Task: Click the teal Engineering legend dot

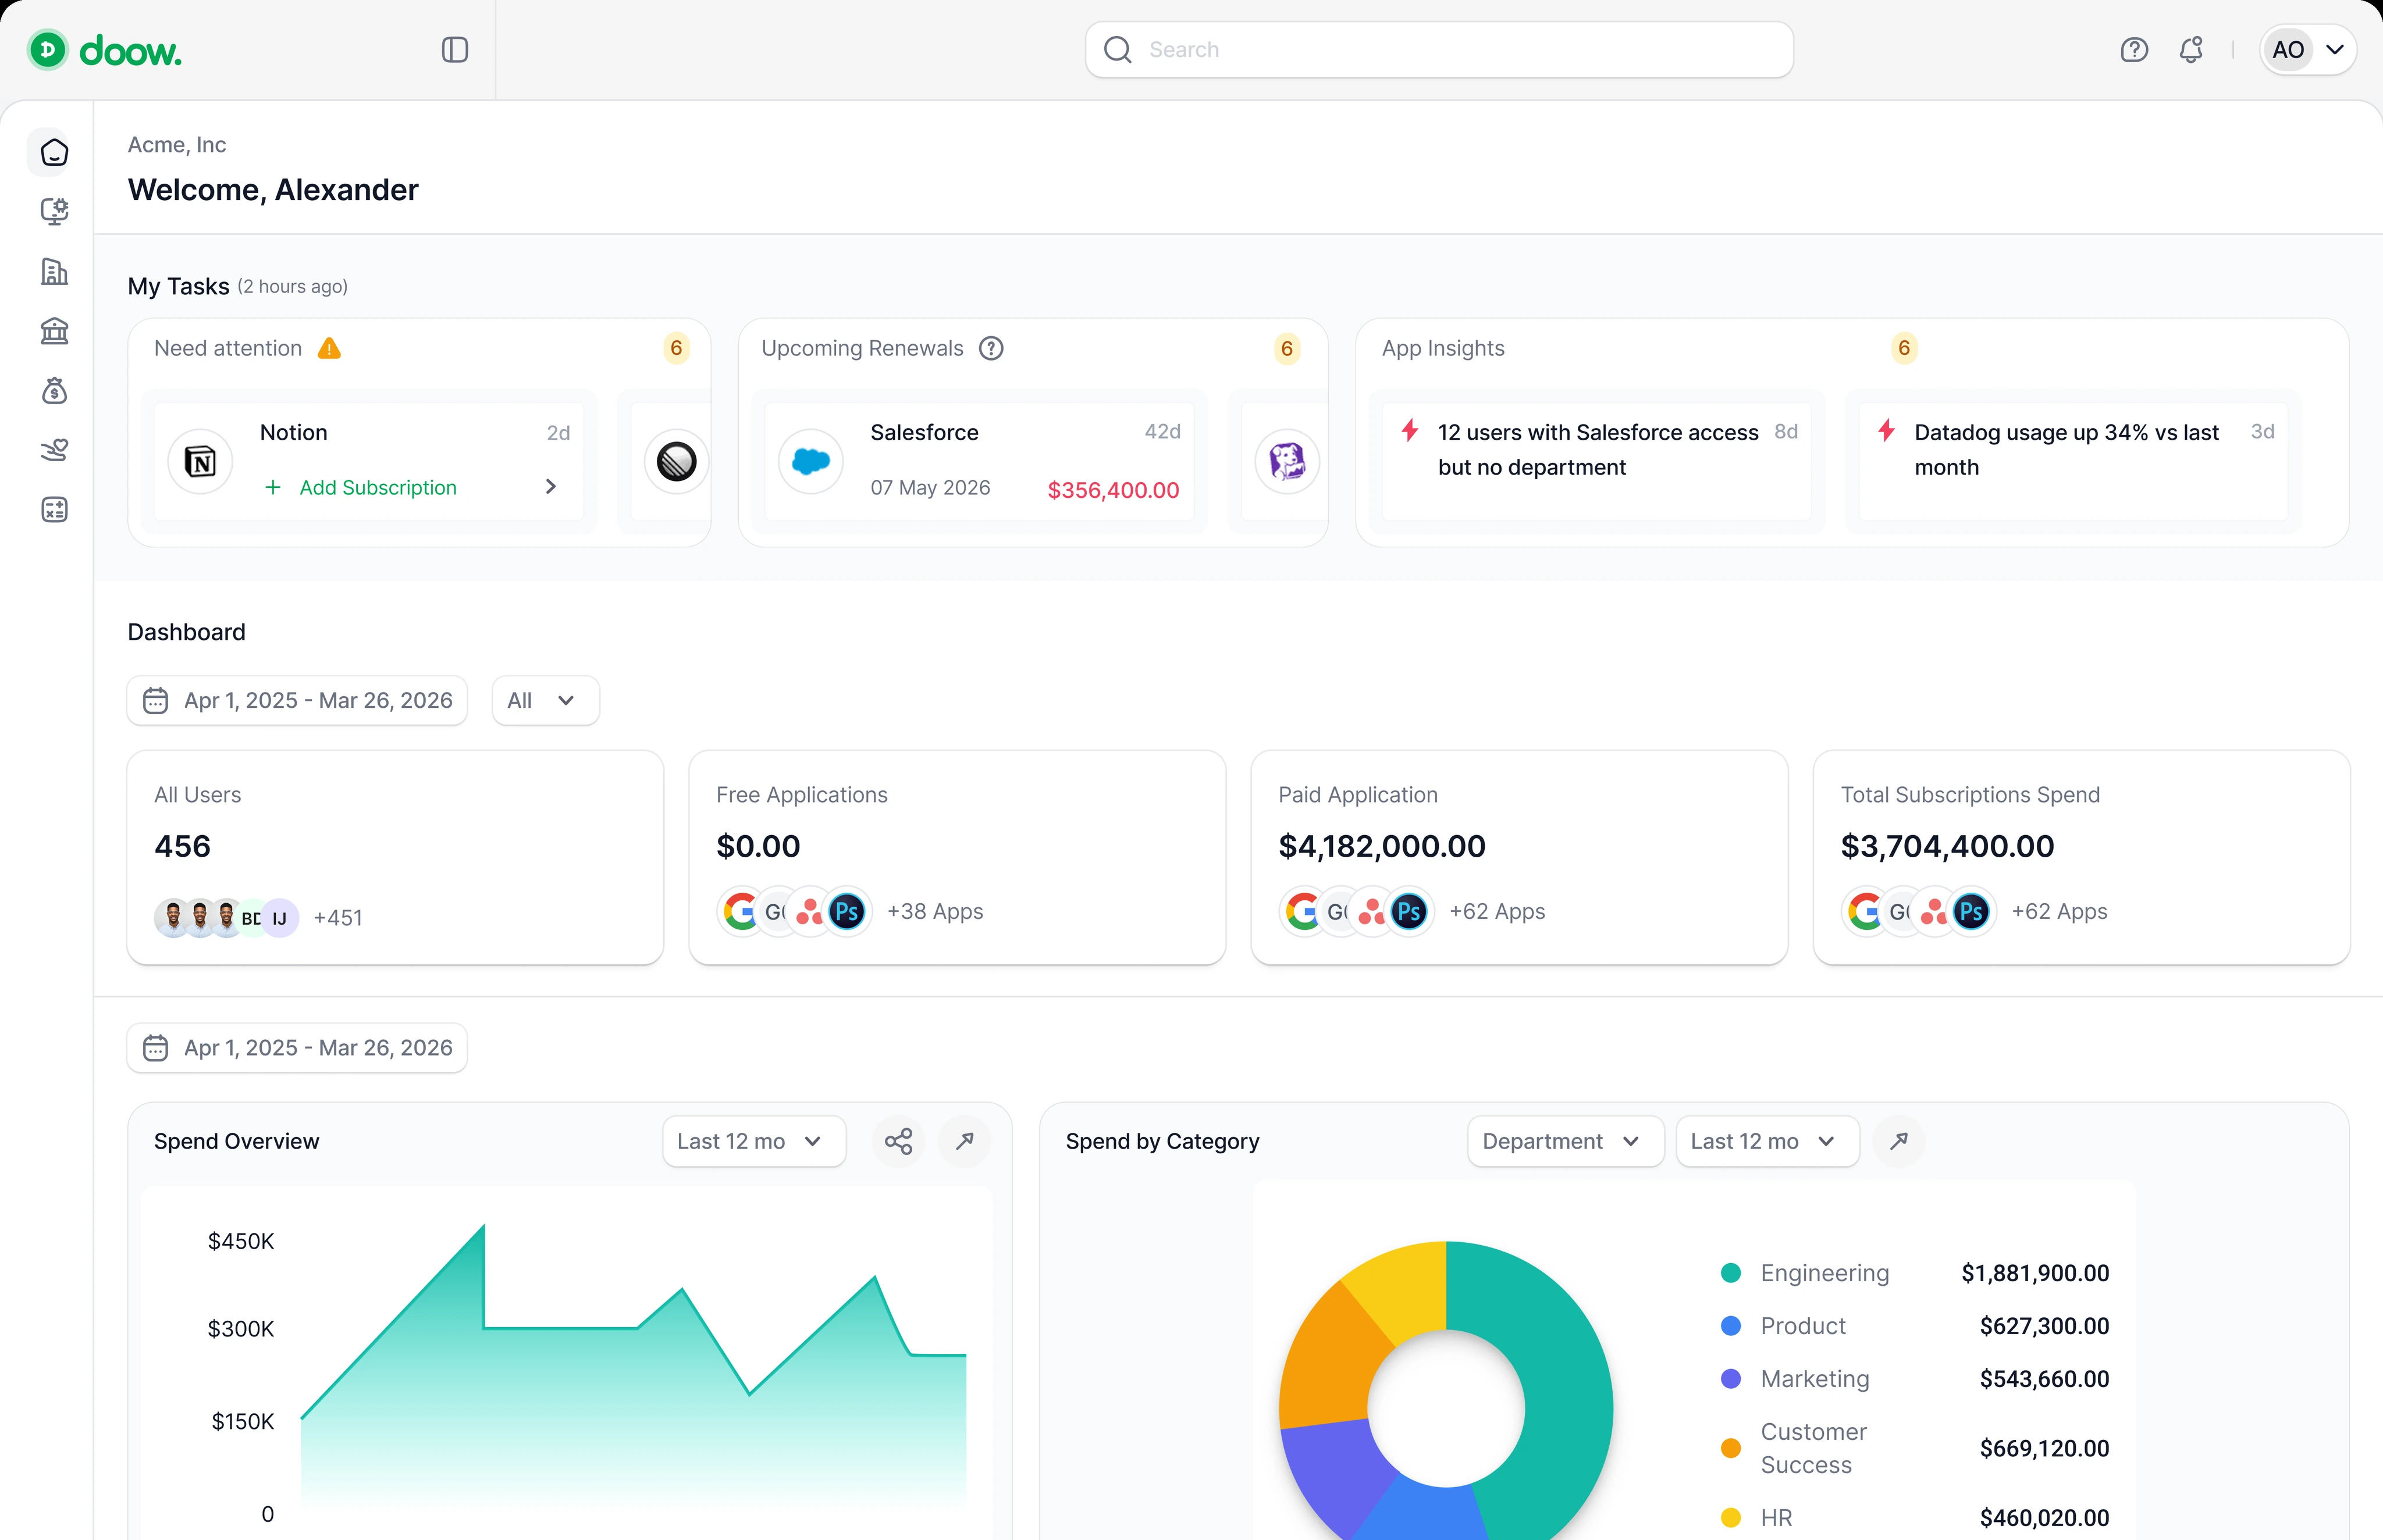Action: pos(1731,1273)
